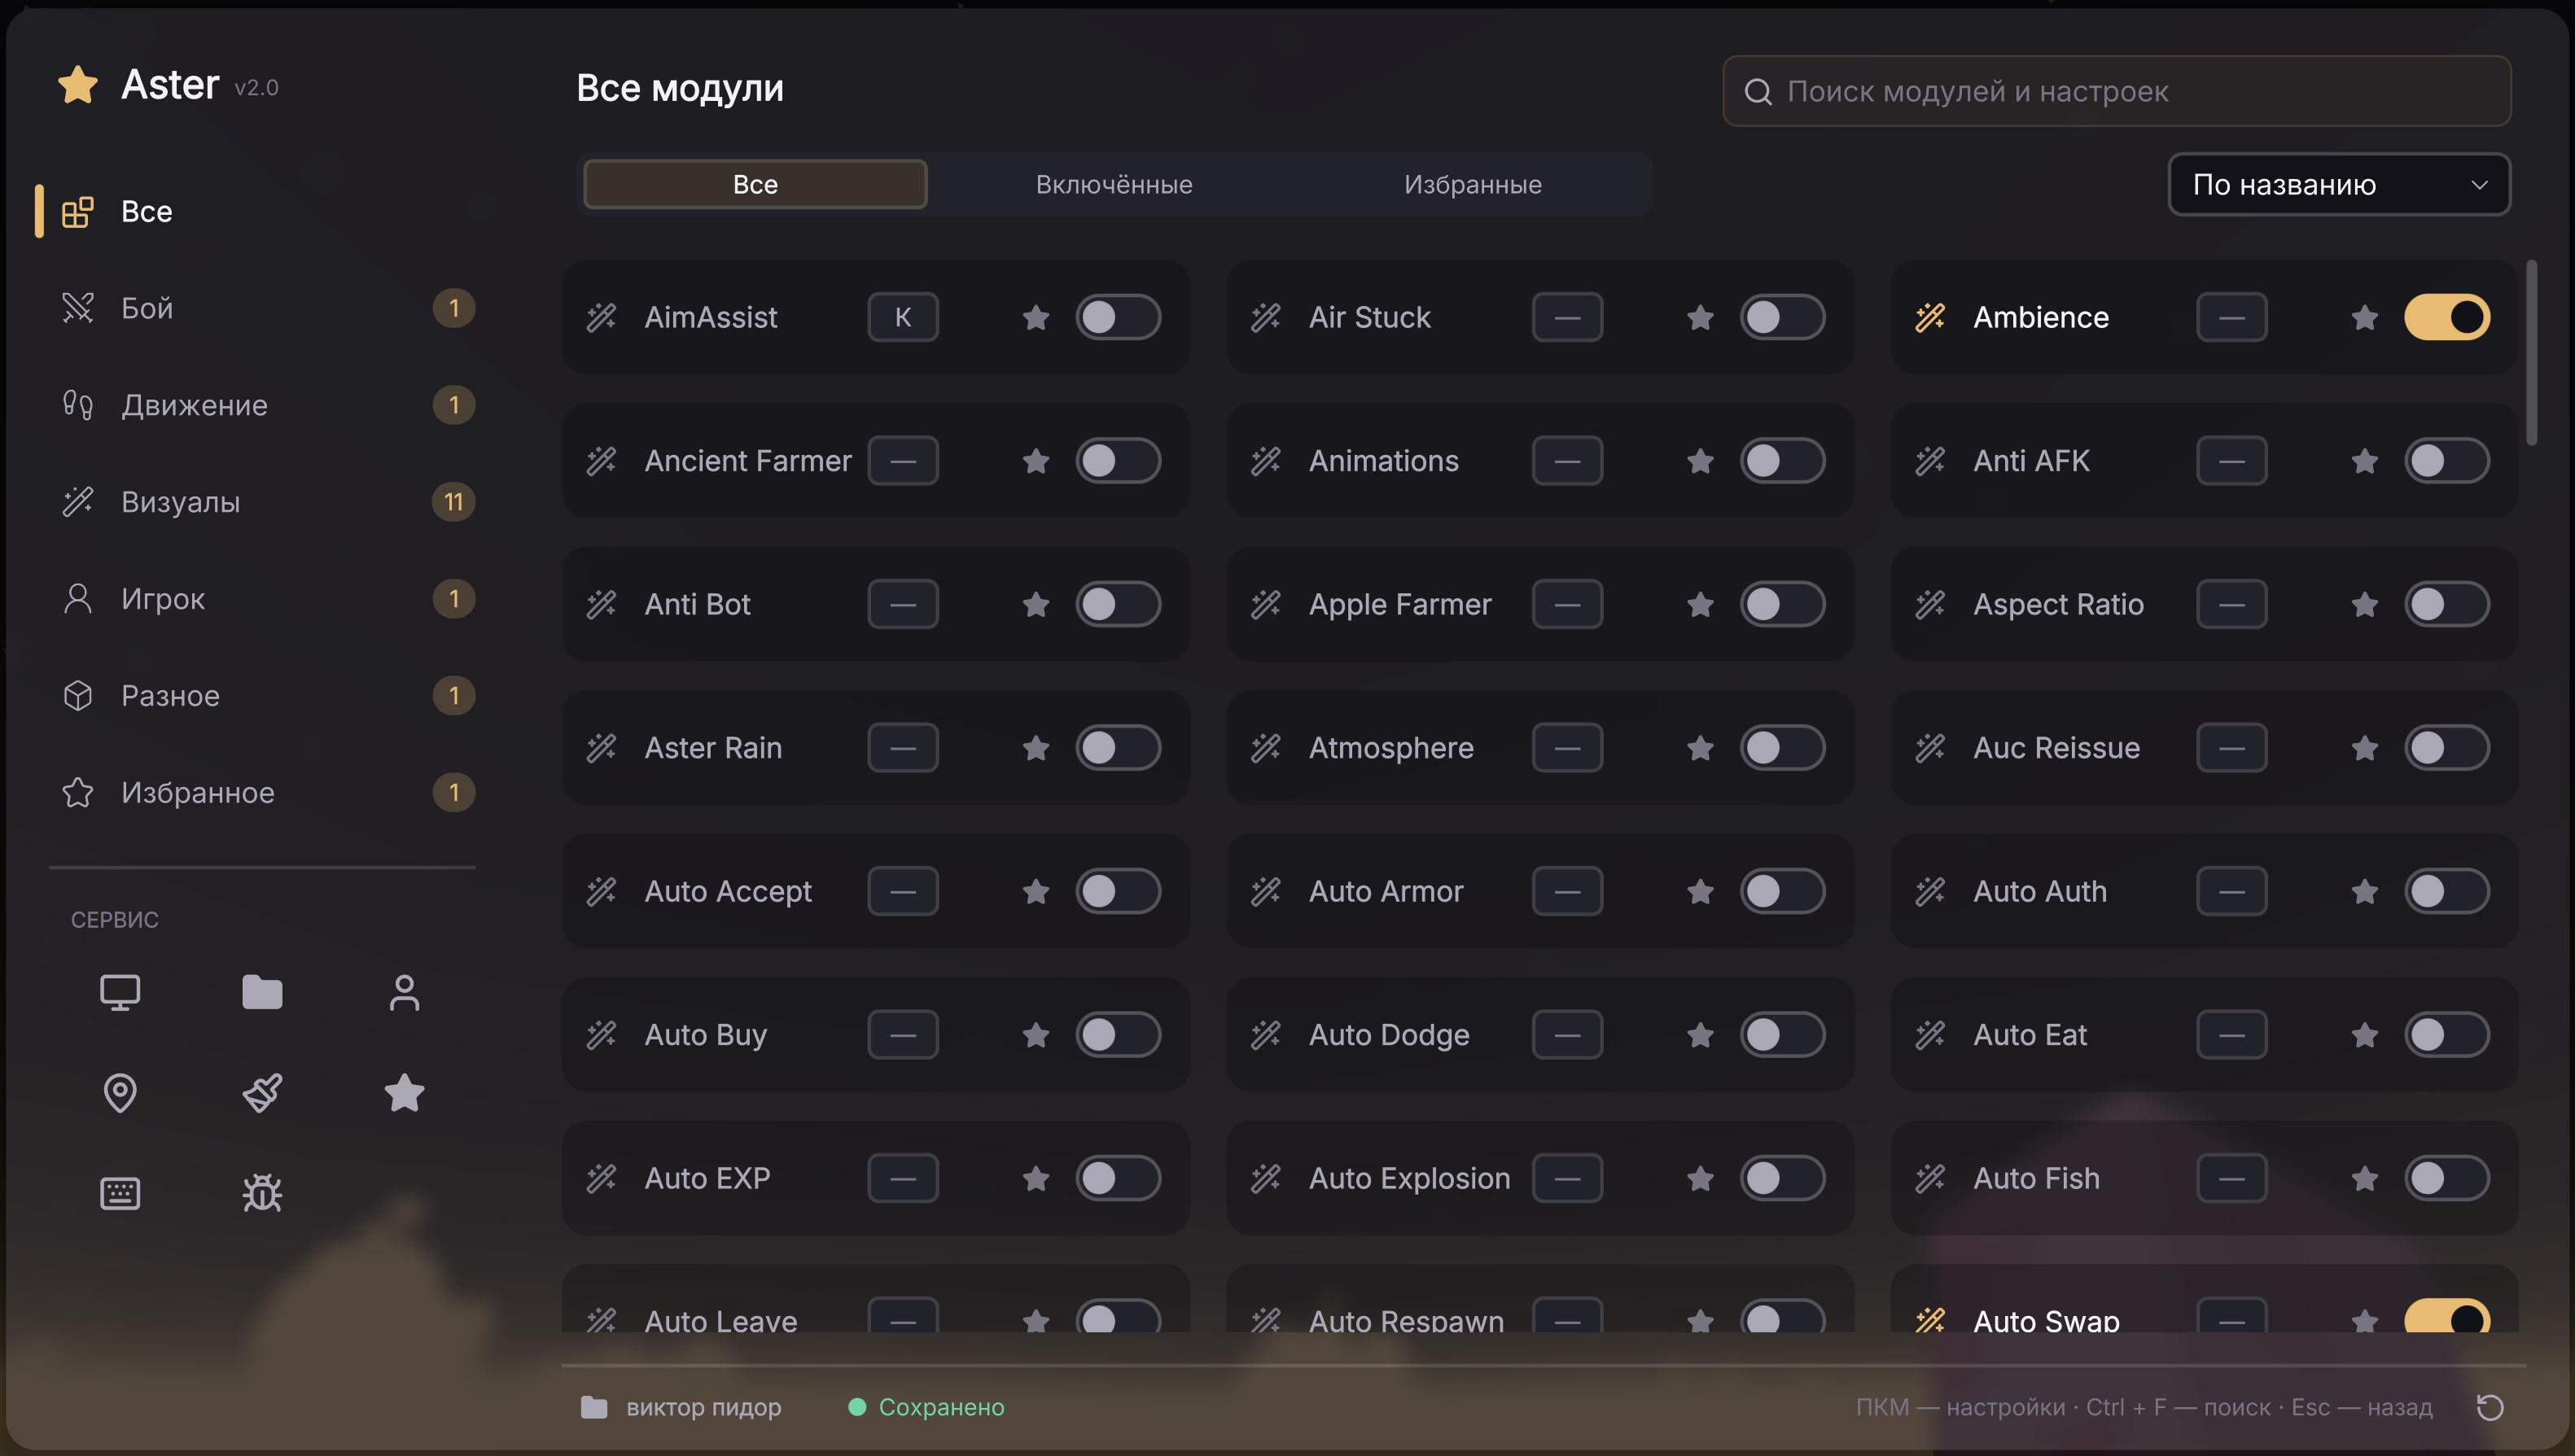This screenshot has height=1456, width=2575.
Task: Enable the Aspect Ratio toggle
Action: [x=2447, y=604]
